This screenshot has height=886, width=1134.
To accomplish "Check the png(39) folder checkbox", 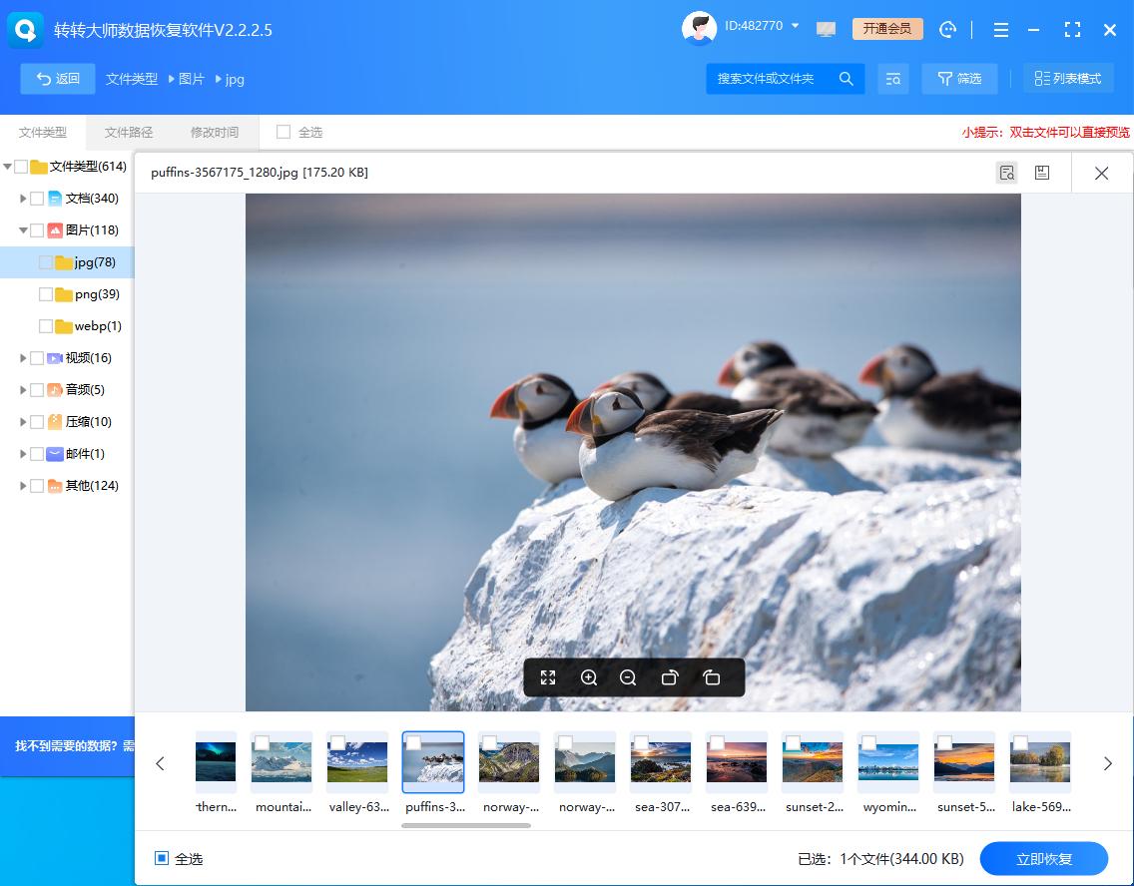I will click(x=46, y=294).
